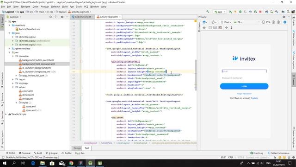Select colors.xml in the values folder
Image resolution: width=296 pixels, height=167 pixels.
pyautogui.click(x=26, y=91)
